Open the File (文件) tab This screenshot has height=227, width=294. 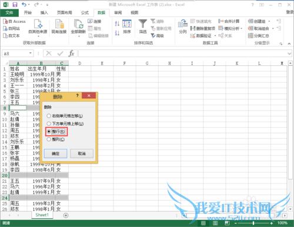pos(9,13)
